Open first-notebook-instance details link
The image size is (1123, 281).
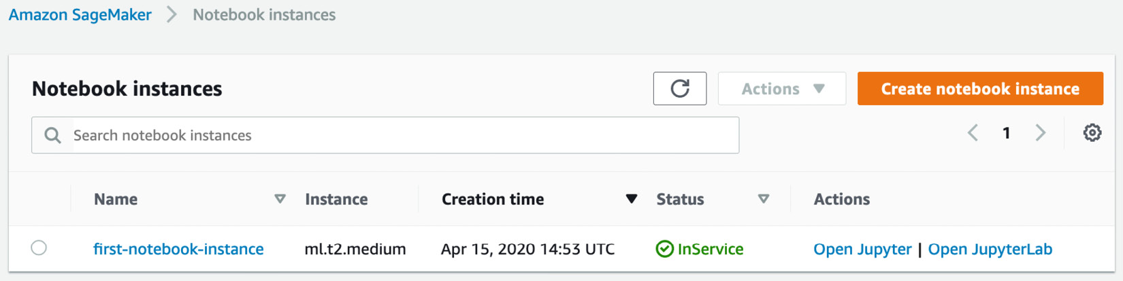178,249
